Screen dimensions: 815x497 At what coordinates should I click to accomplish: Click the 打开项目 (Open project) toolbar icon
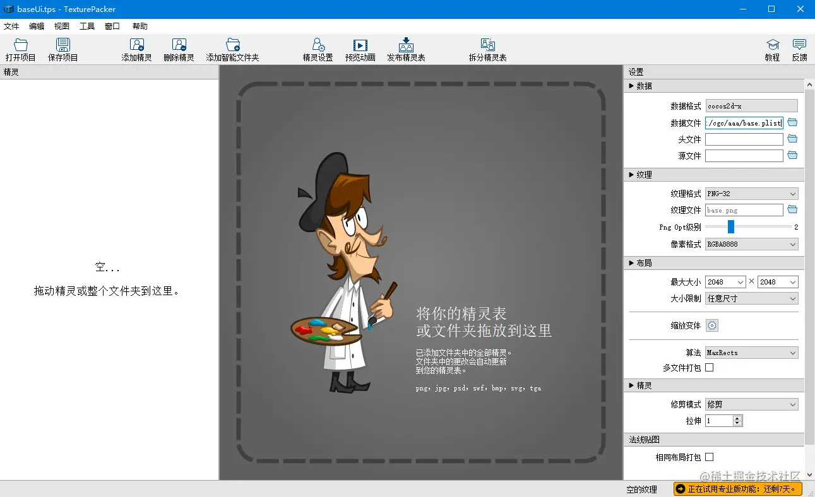(21, 45)
